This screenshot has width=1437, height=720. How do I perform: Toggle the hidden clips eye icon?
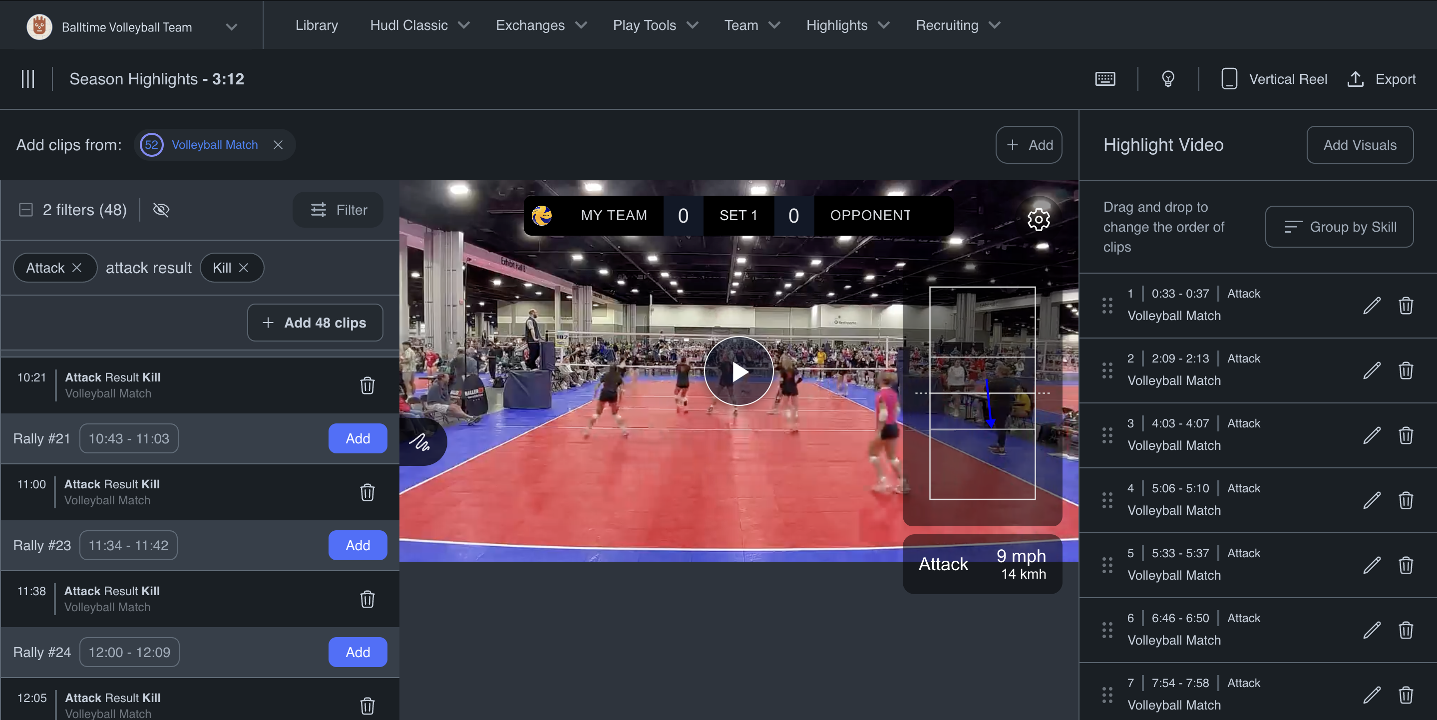point(161,210)
